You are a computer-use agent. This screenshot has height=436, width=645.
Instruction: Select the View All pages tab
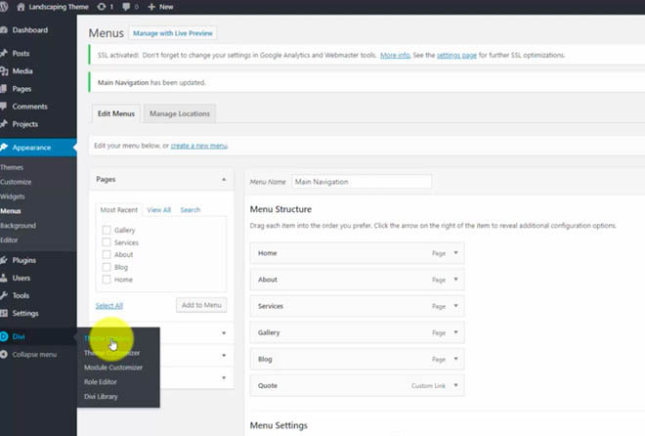158,210
